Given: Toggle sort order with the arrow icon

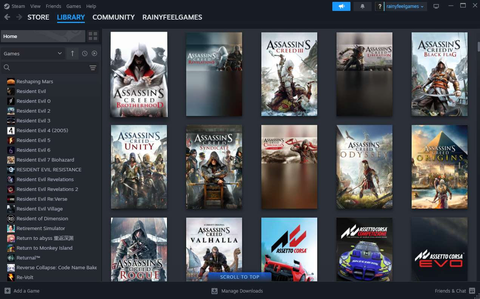Looking at the screenshot, I should point(72,53).
